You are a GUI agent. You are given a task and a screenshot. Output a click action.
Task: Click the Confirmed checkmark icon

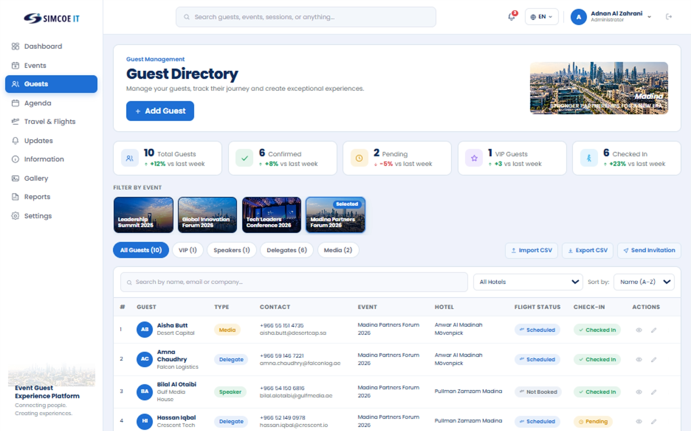coord(244,158)
